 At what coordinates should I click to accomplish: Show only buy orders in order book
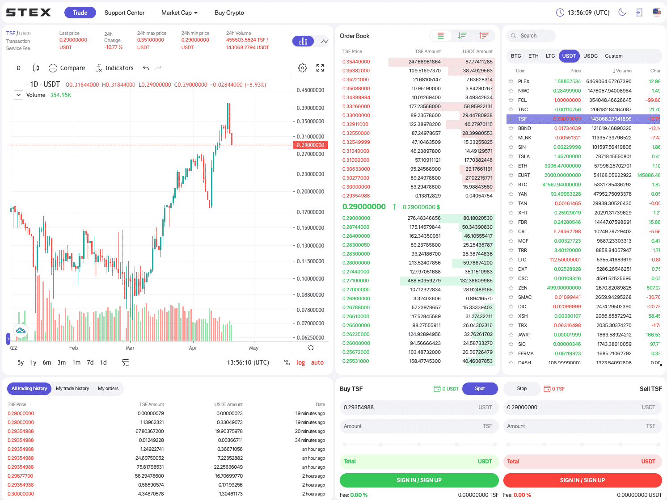(x=462, y=36)
